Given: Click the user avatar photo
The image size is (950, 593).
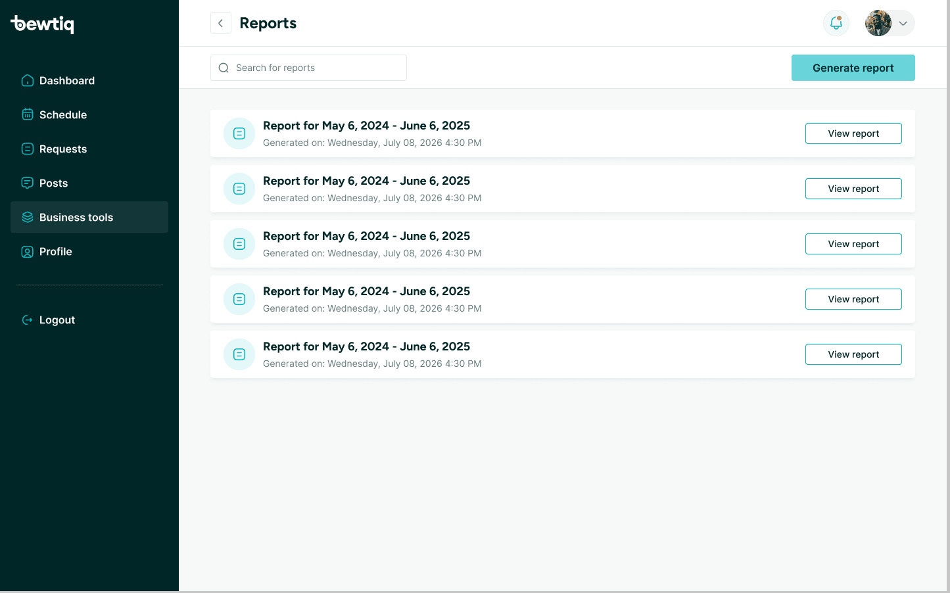Looking at the screenshot, I should (878, 23).
